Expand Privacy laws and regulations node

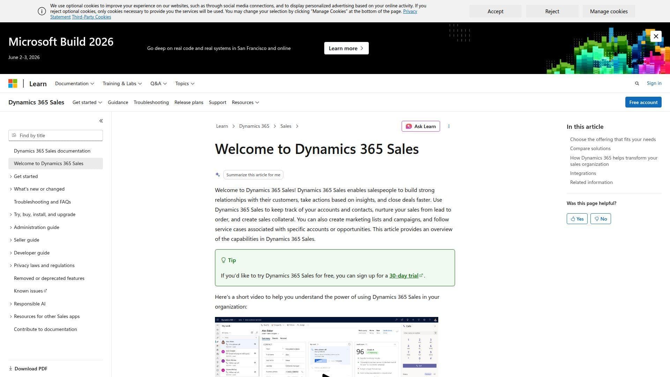(11, 265)
